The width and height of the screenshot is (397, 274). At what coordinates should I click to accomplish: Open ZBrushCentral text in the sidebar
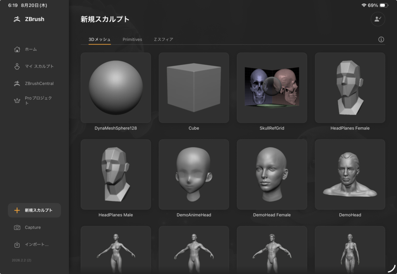[39, 83]
